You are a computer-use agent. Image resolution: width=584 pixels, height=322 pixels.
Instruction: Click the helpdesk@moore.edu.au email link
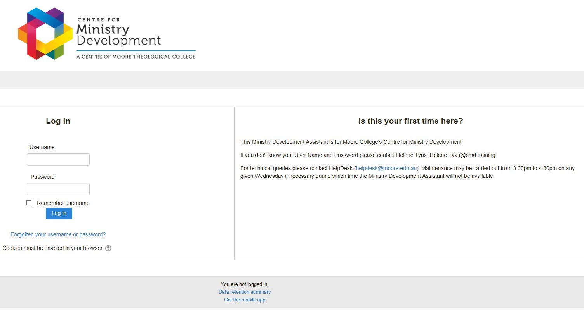point(386,168)
